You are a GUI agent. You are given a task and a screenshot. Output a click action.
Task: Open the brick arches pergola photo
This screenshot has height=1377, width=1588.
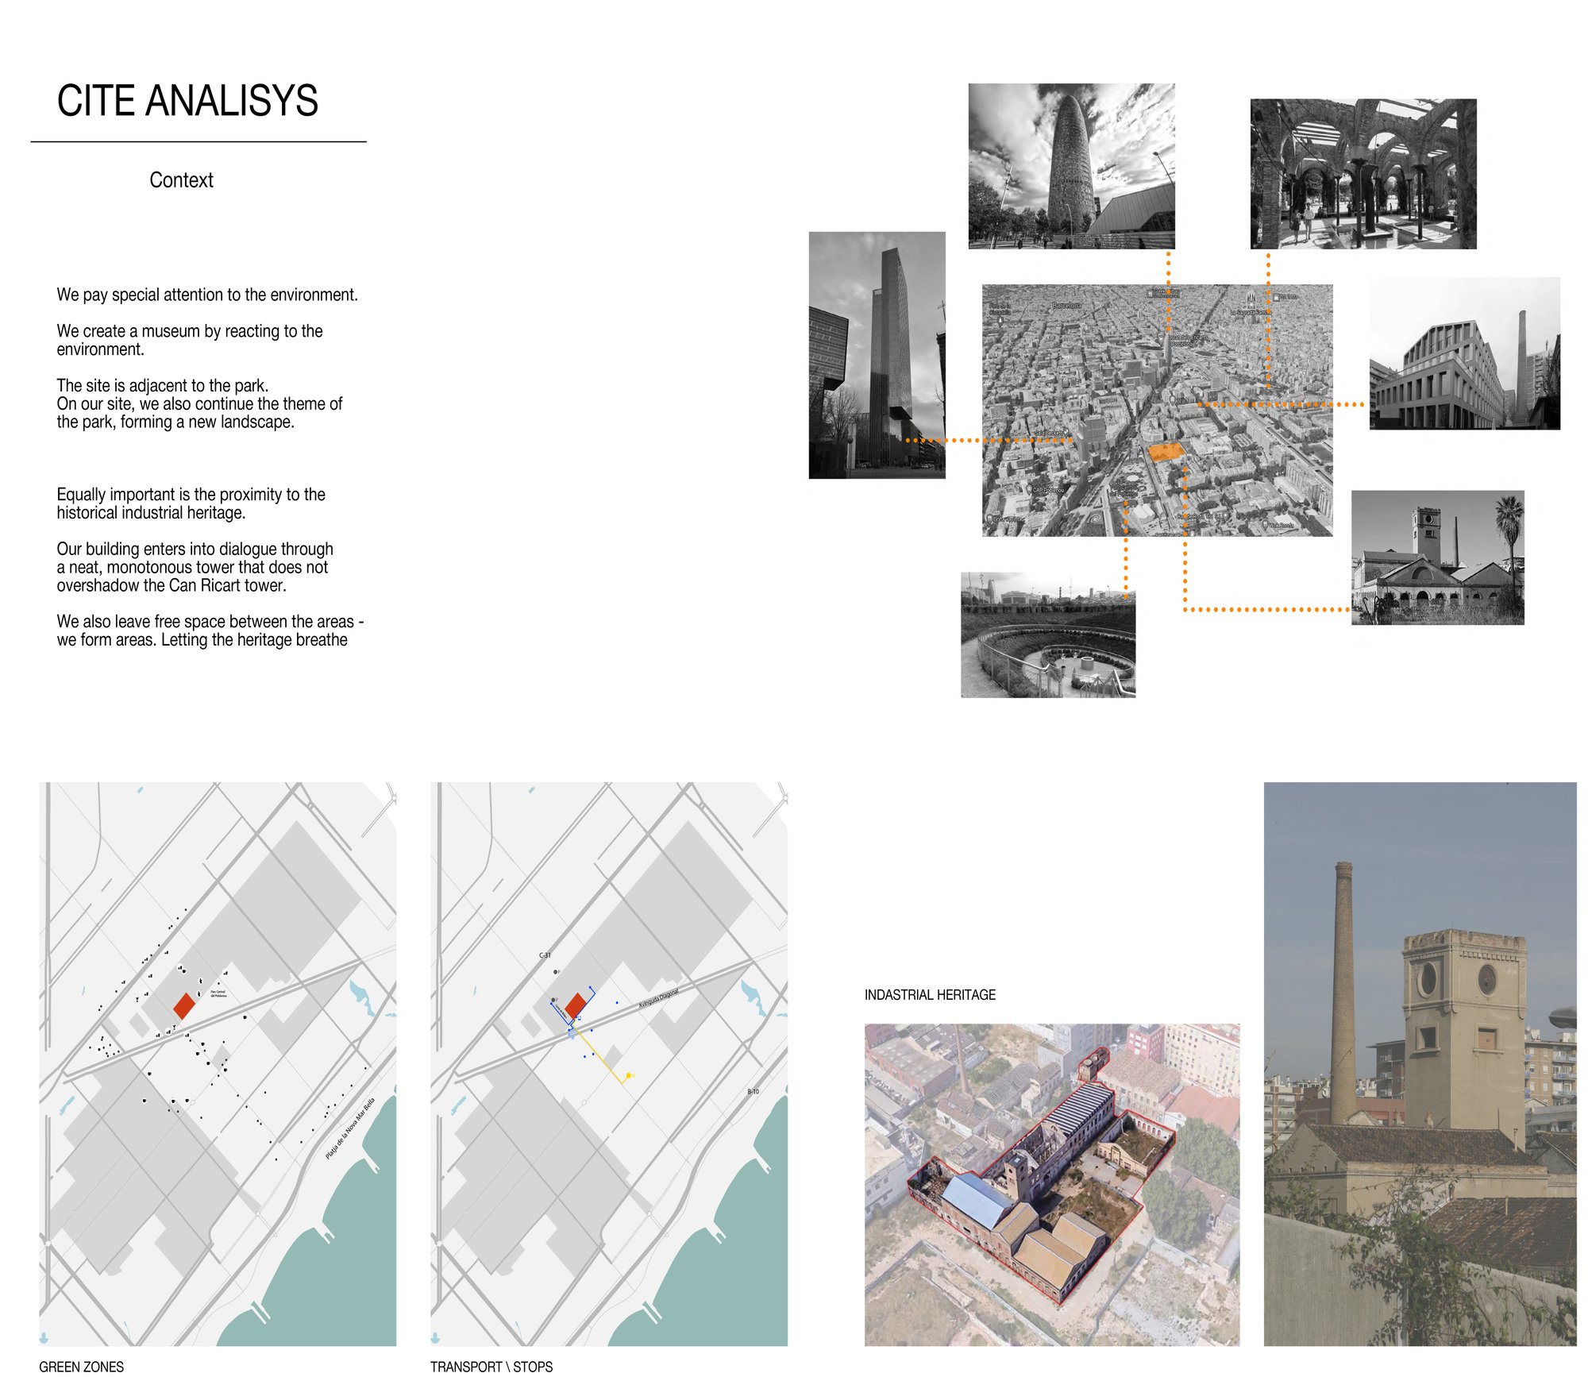coord(1363,174)
